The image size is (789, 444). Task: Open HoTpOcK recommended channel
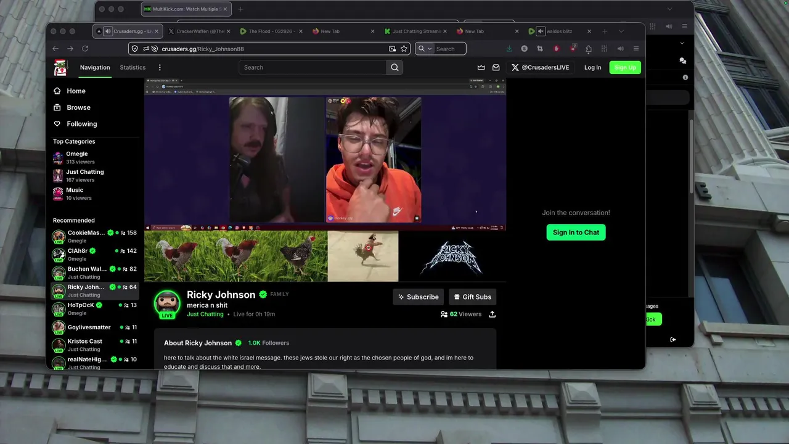point(95,309)
